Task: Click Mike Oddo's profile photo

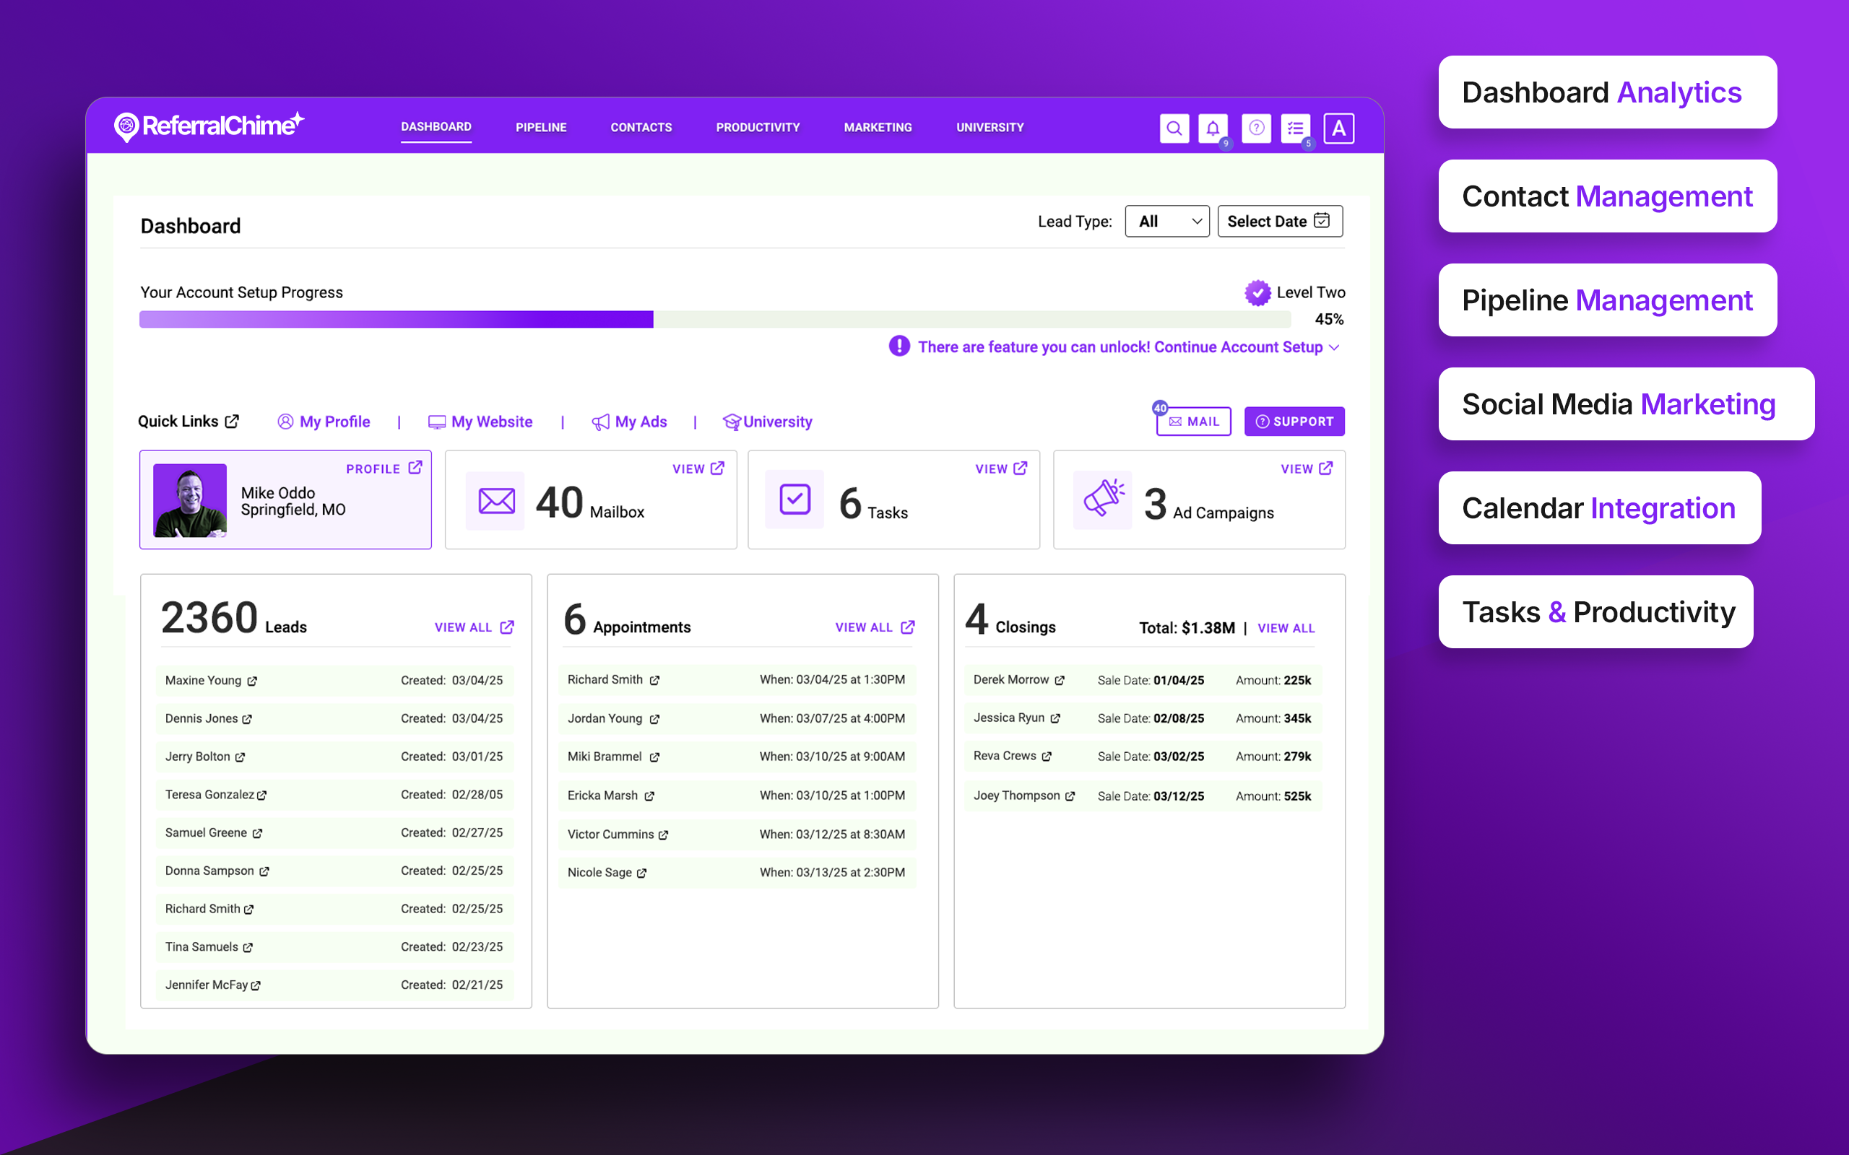Action: tap(190, 500)
